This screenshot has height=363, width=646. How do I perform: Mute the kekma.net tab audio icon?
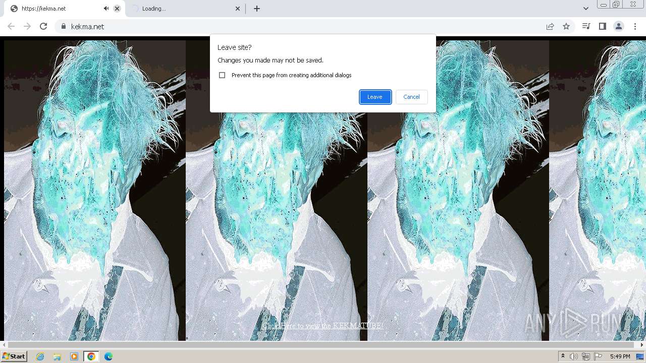tap(106, 9)
